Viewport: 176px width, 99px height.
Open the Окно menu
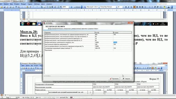(43, 4)
